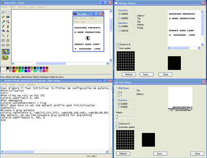207x158 pixels.
Task: Pick the red color swatch in Paint palette
Action: (x=14, y=71)
